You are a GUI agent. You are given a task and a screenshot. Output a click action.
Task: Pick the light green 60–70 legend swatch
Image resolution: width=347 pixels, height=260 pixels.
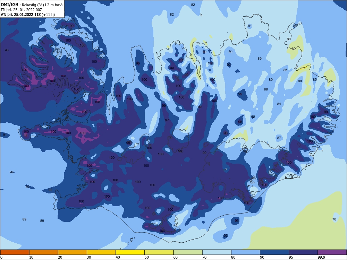(x=188, y=252)
